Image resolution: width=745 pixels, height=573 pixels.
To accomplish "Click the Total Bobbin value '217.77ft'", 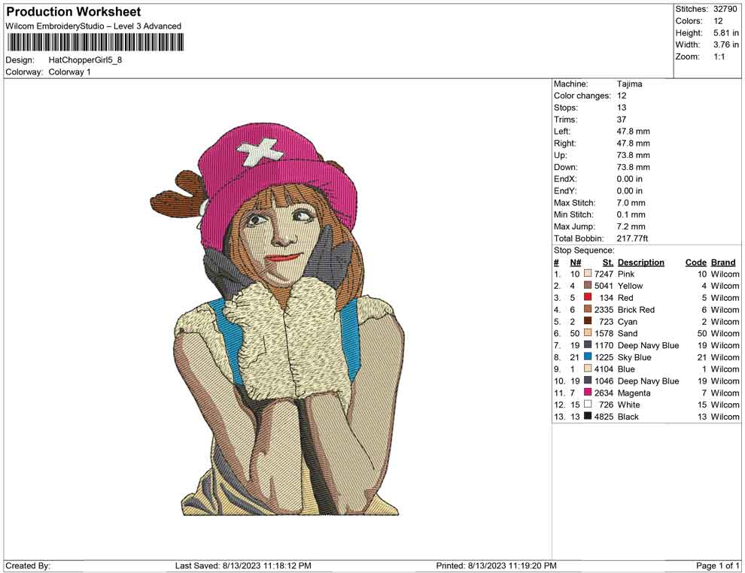I will 632,238.
